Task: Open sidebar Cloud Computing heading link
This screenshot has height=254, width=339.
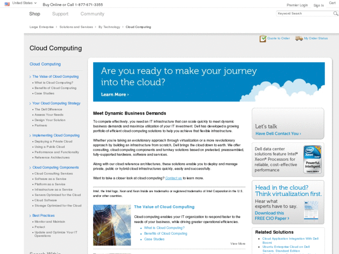Action: [45, 64]
